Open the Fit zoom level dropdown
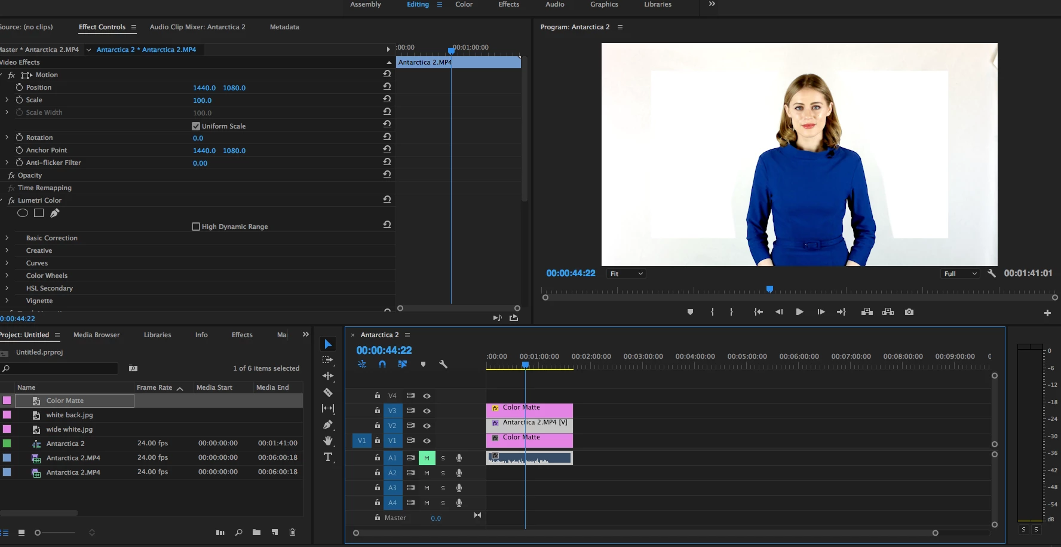Viewport: 1061px width, 547px height. [625, 274]
